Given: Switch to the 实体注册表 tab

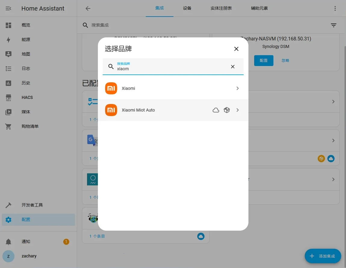Looking at the screenshot, I should click(221, 8).
